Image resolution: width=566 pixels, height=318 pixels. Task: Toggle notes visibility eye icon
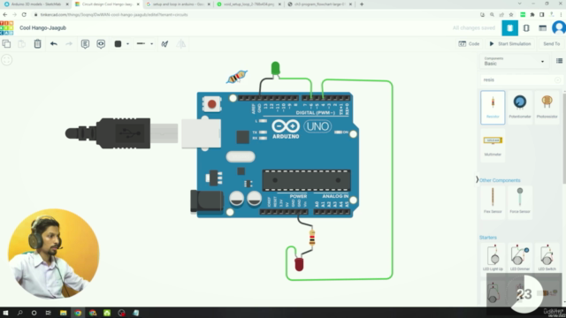coord(101,44)
